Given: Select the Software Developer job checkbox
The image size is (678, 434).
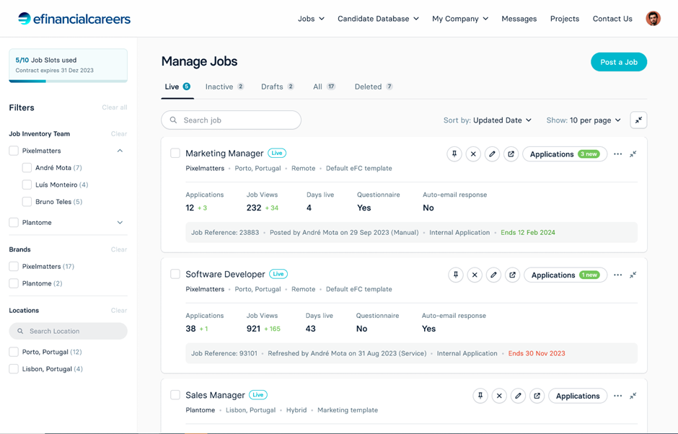Looking at the screenshot, I should point(175,274).
